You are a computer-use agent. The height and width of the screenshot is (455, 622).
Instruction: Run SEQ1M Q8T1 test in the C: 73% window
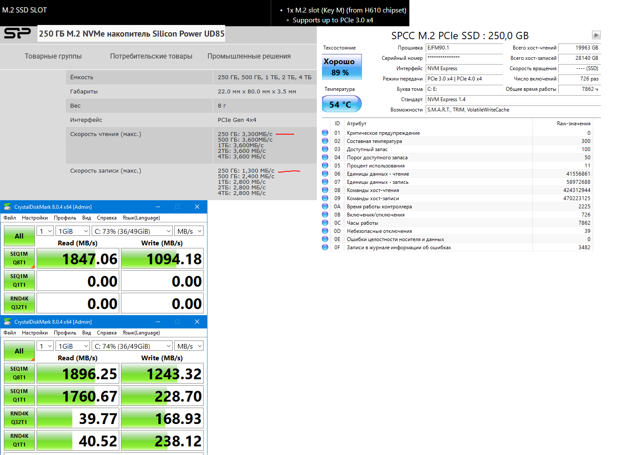pyautogui.click(x=19, y=258)
